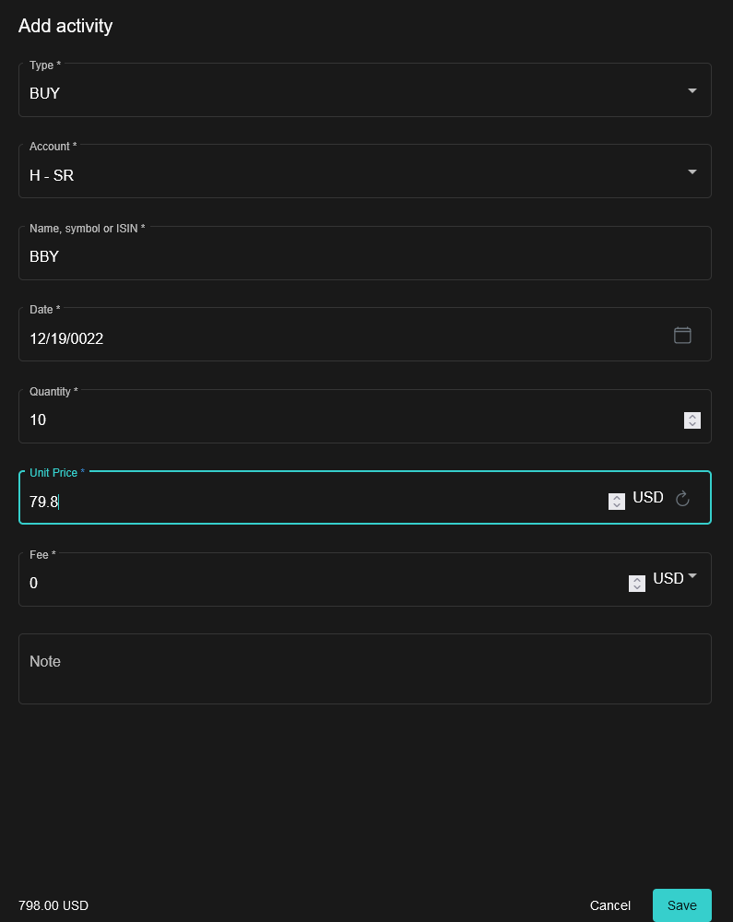This screenshot has width=733, height=922.
Task: Click inside the Note text area
Action: [x=365, y=668]
